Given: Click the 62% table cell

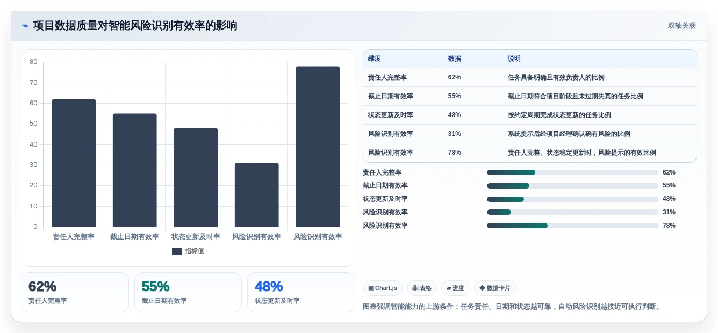Looking at the screenshot, I should point(455,77).
